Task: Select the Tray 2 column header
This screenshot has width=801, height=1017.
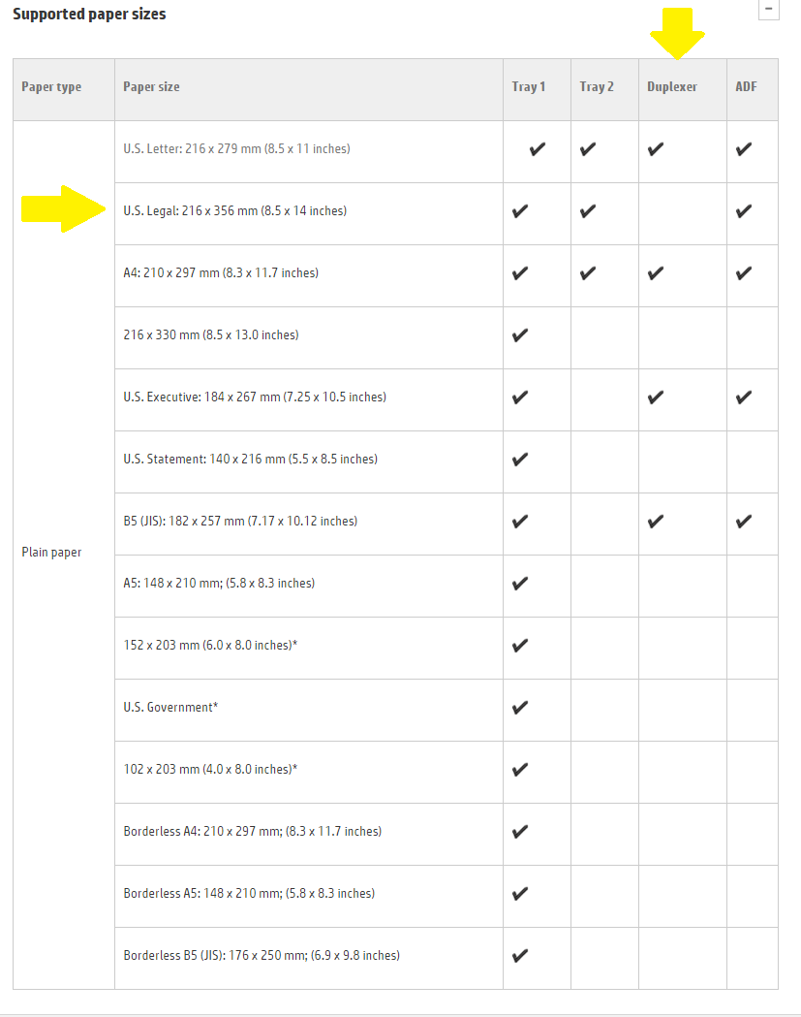Action: coord(597,87)
